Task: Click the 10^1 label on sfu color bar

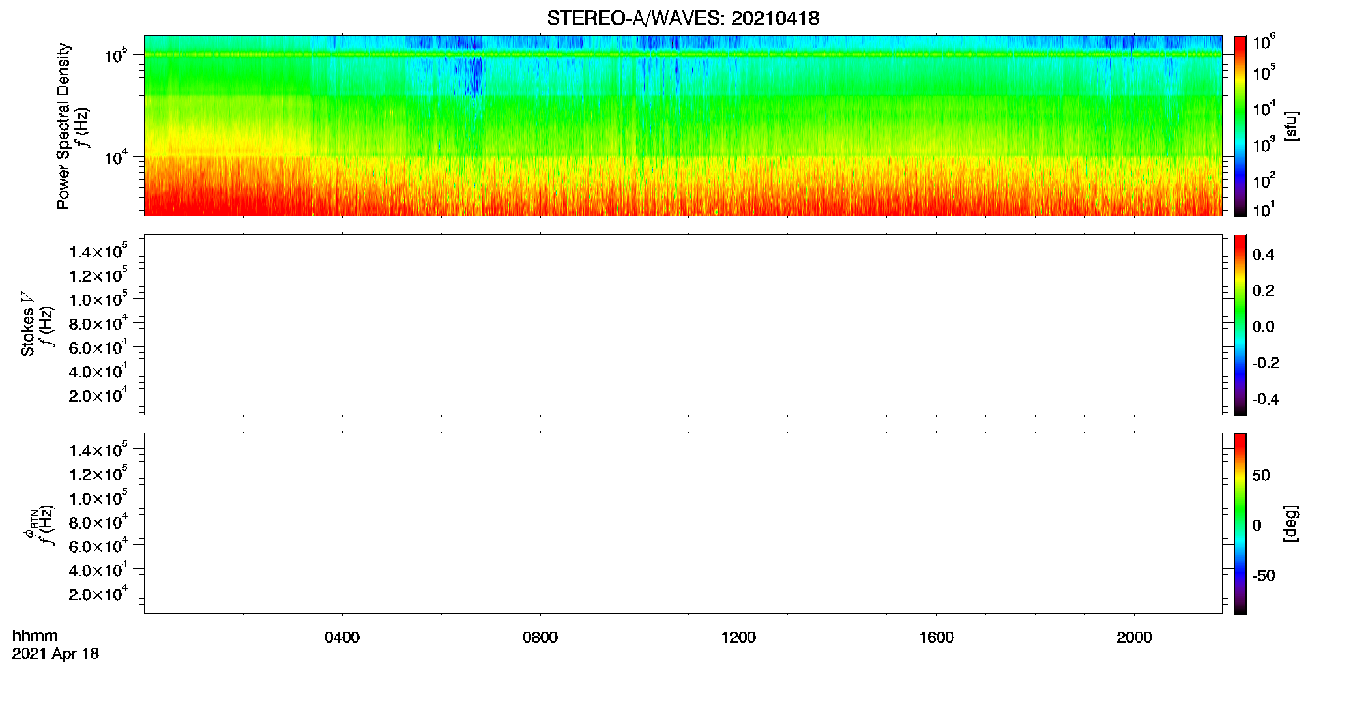Action: 1264,209
